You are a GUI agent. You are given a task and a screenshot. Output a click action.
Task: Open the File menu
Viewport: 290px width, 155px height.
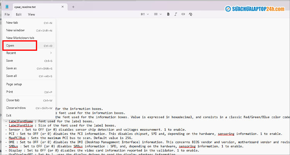(x=7, y=14)
